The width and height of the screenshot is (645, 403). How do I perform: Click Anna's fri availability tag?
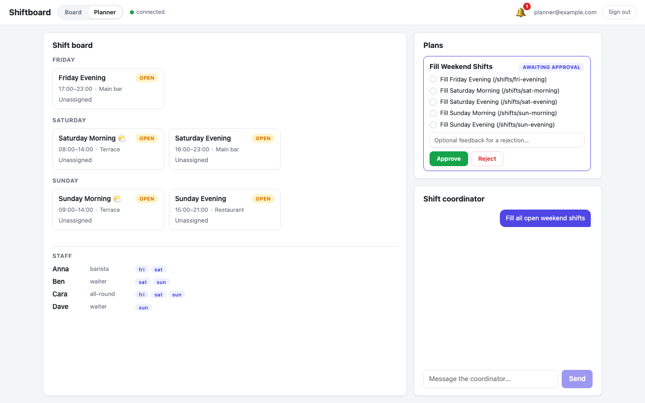point(142,270)
